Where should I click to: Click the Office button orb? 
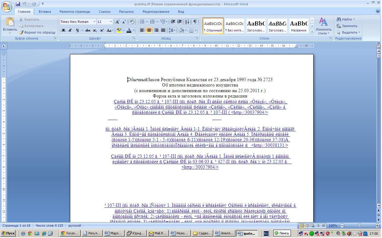coord(7,6)
